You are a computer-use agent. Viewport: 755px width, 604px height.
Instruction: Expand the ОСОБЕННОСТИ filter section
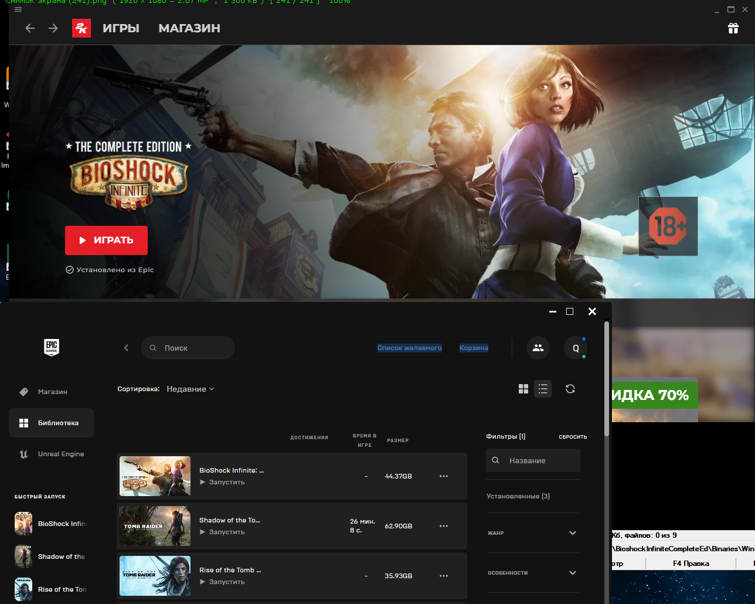click(x=533, y=573)
